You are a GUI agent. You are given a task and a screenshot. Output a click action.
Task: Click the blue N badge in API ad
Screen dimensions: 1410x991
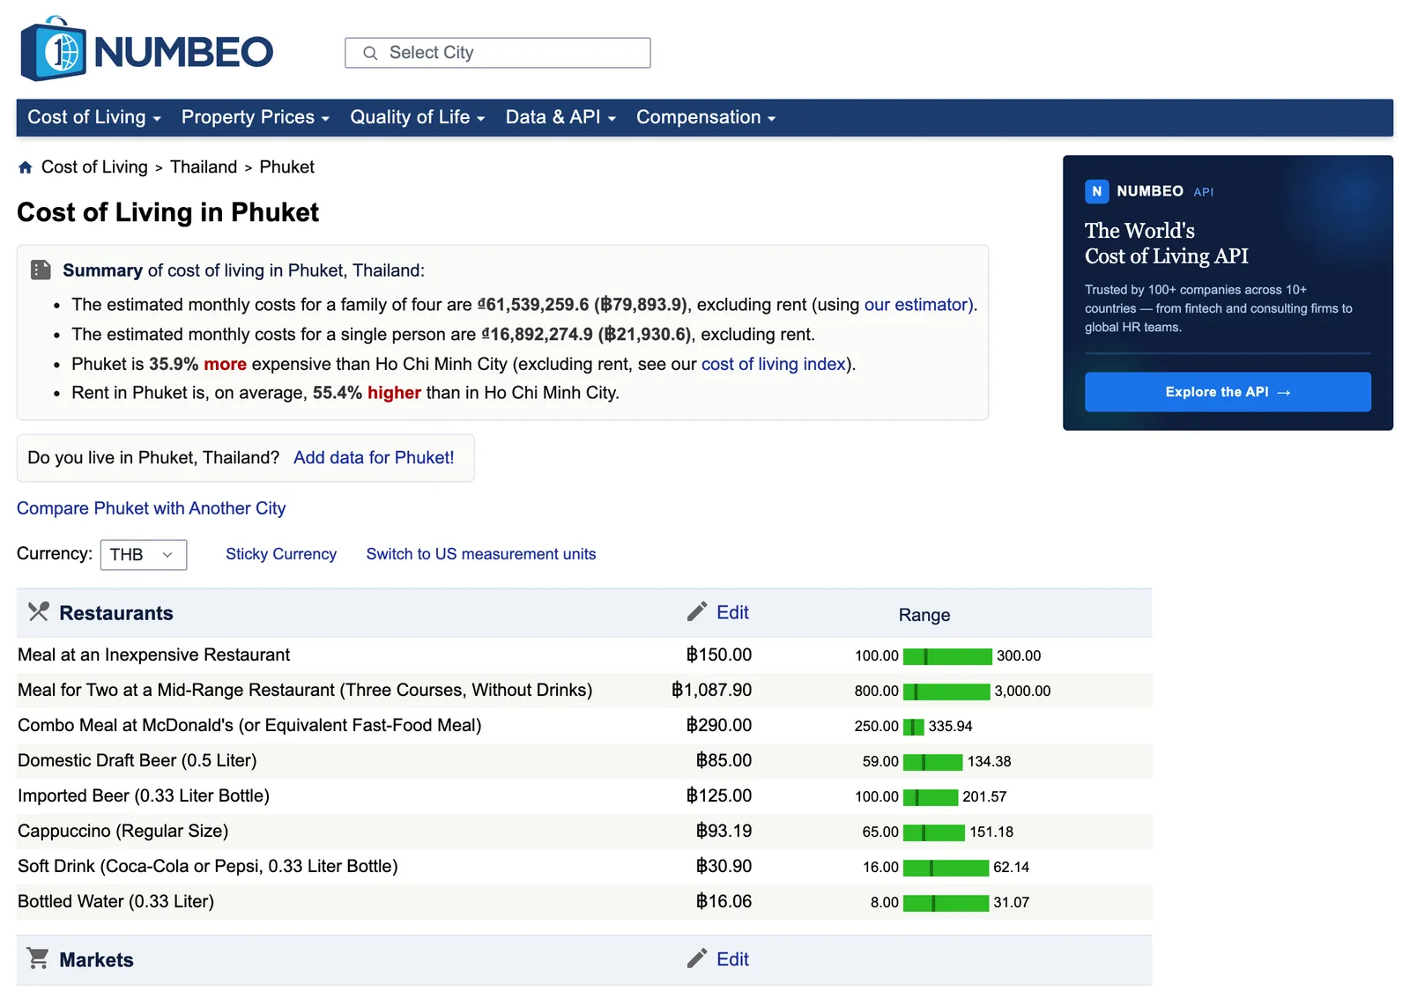click(x=1096, y=191)
